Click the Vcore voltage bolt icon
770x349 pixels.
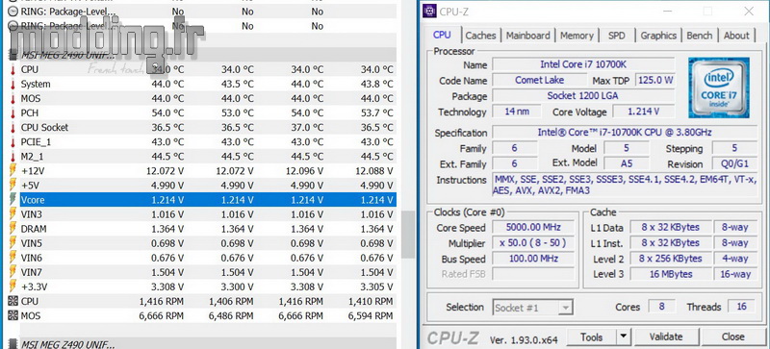coord(13,200)
